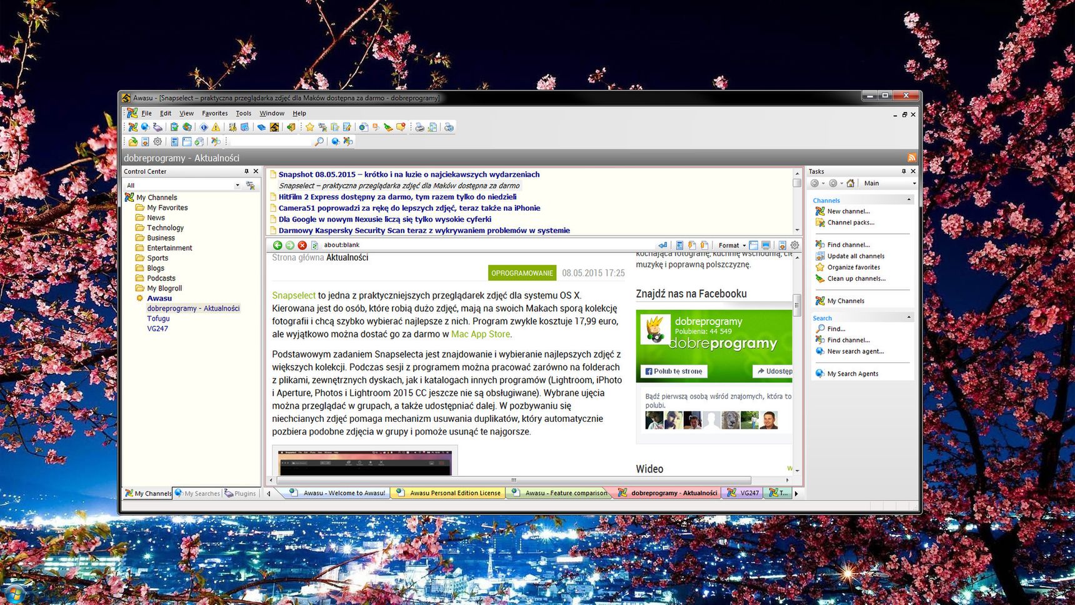Open the Format dropdown in browser bar
1075x605 pixels.
(x=731, y=245)
